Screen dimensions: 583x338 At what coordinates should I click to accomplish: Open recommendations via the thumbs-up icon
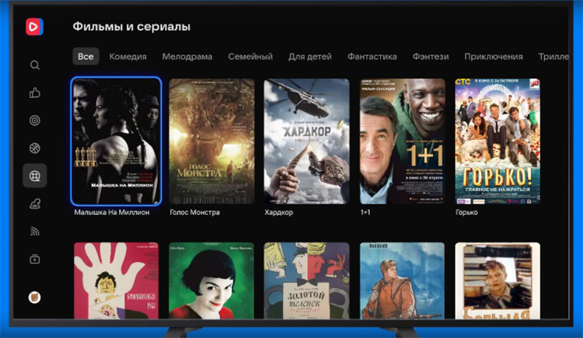click(x=35, y=92)
